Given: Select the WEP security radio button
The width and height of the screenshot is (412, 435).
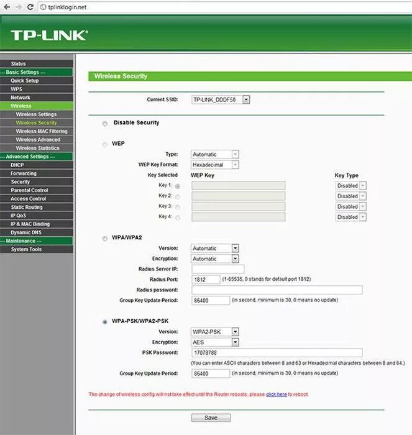Looking at the screenshot, I should coord(105,144).
